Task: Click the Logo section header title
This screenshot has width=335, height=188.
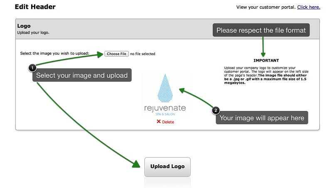Action: tap(24, 26)
